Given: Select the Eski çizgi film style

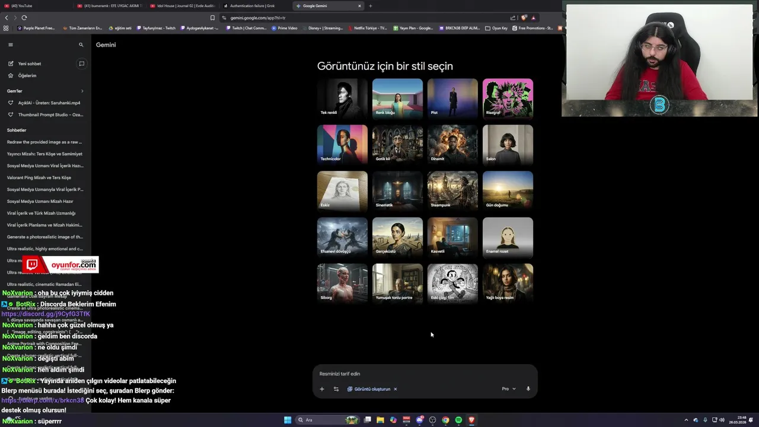Looking at the screenshot, I should (x=452, y=283).
